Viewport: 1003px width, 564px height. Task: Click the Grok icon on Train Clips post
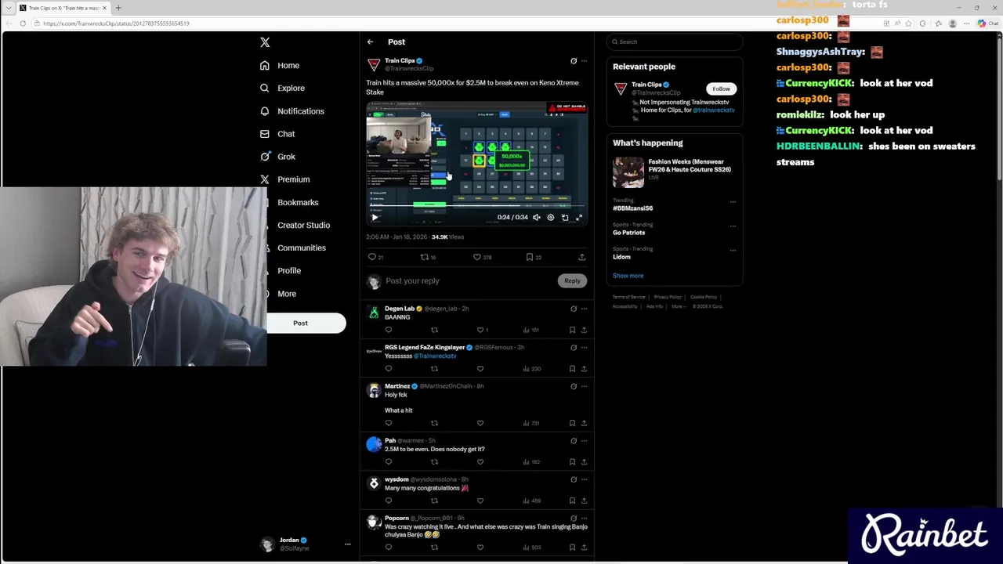pyautogui.click(x=574, y=61)
